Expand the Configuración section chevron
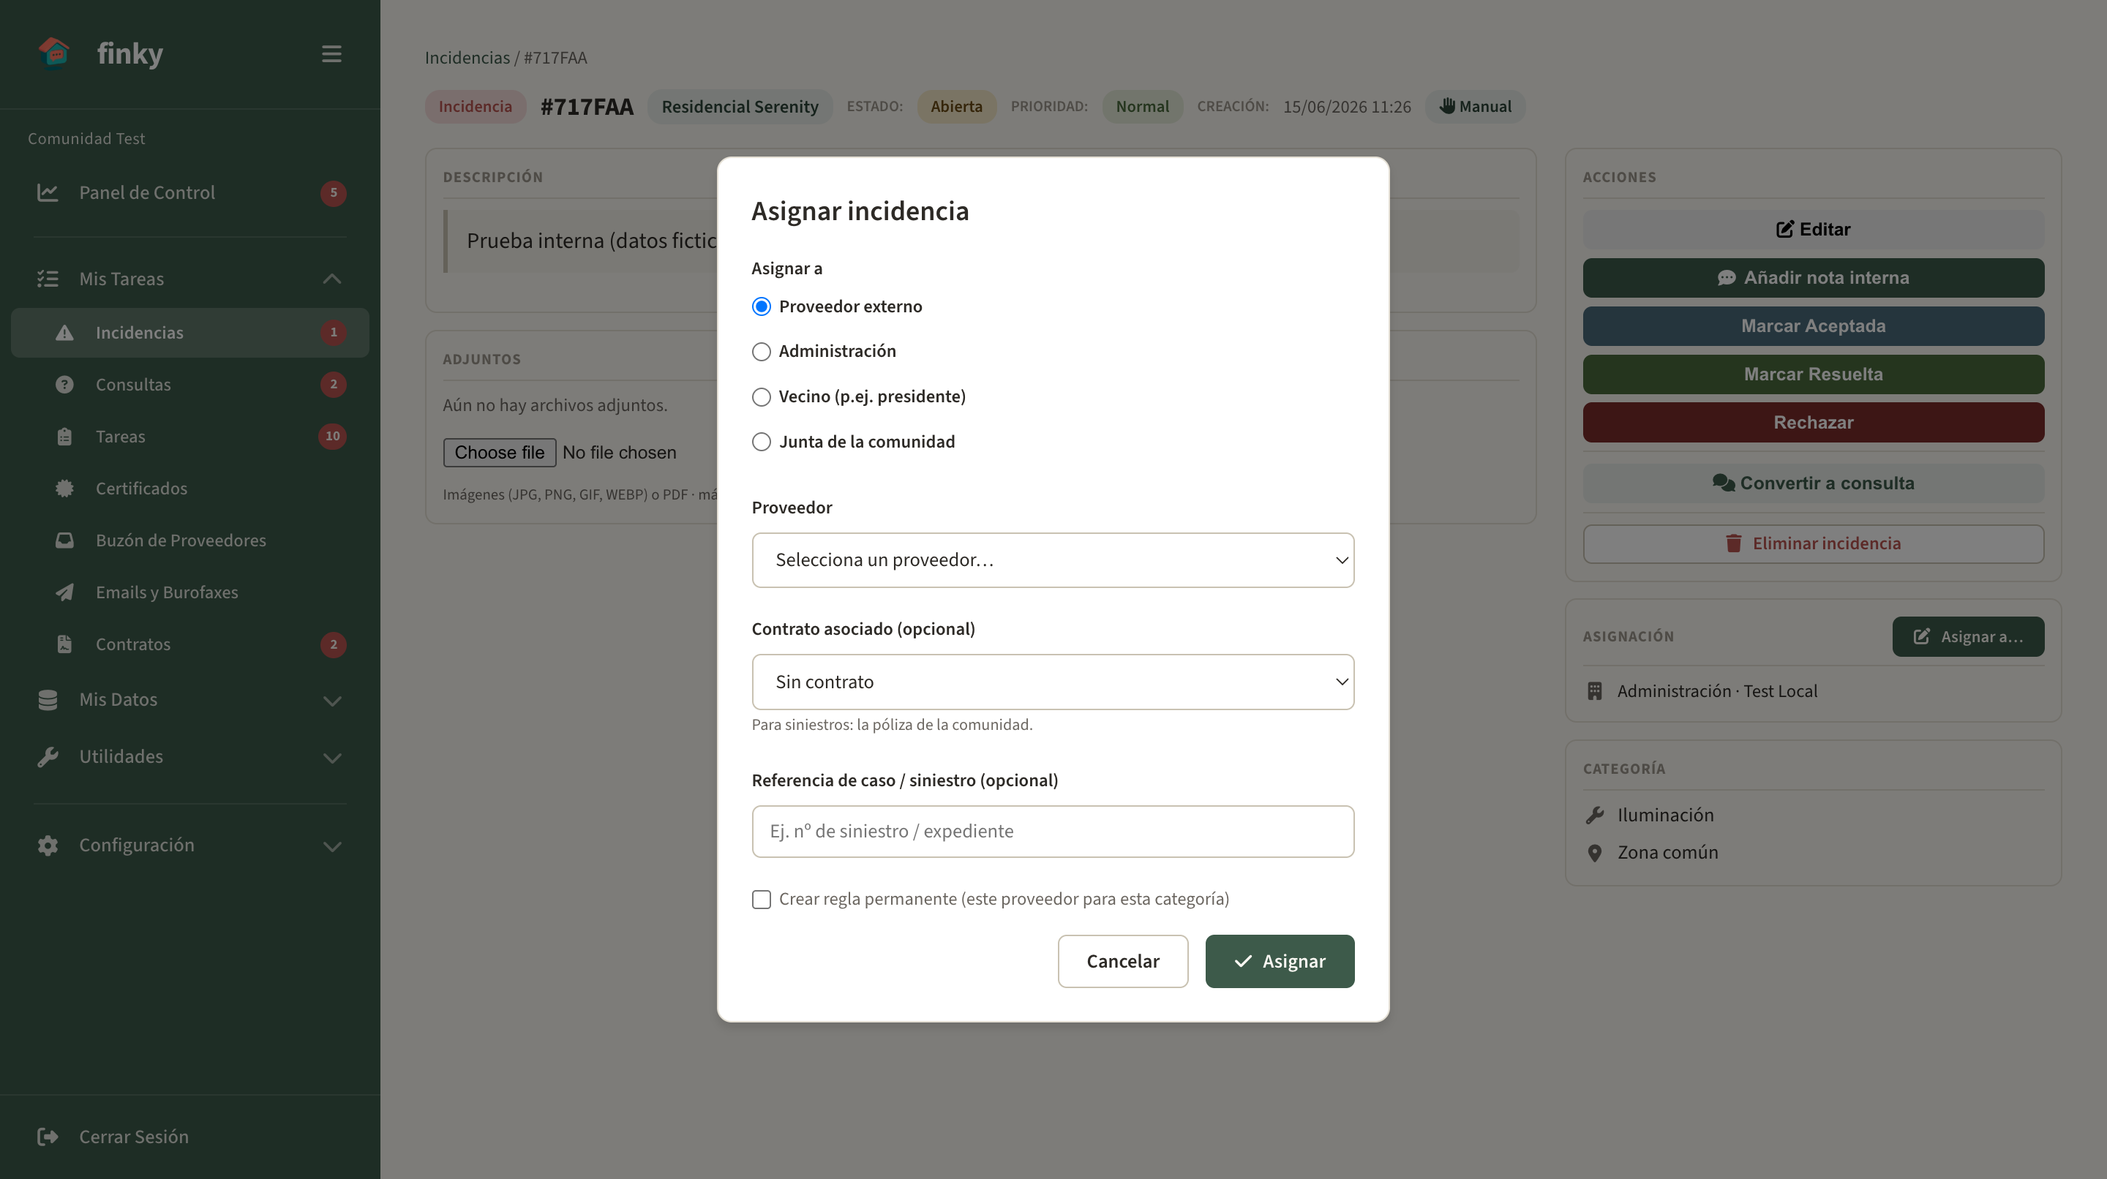The width and height of the screenshot is (2107, 1179). 331,846
